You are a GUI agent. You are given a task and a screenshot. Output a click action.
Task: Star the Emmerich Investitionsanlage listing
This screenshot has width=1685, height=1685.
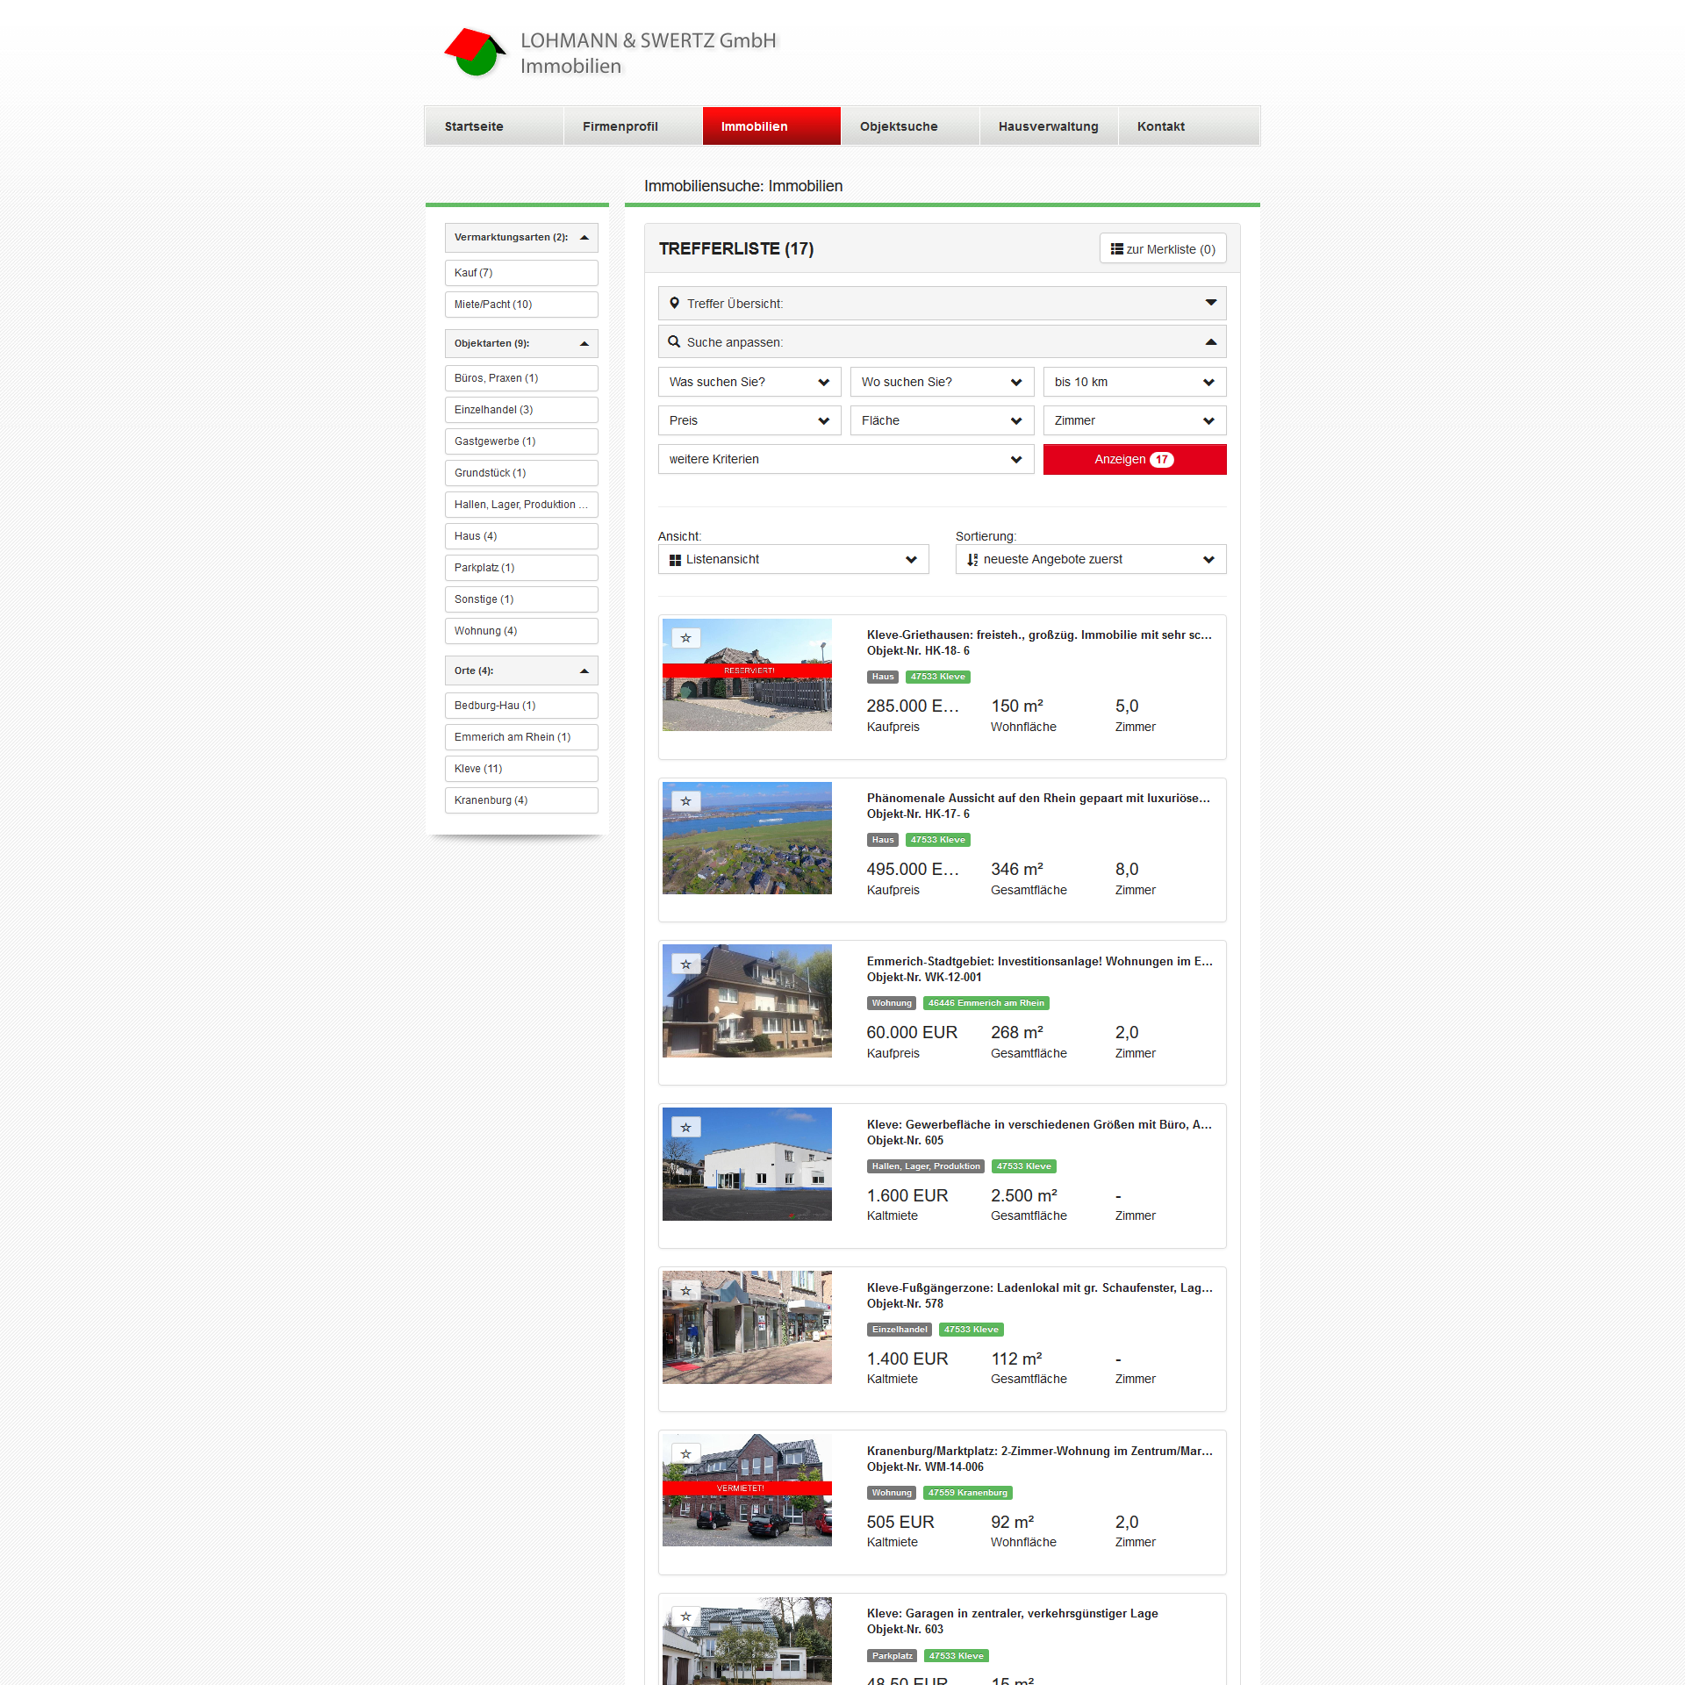coord(686,964)
